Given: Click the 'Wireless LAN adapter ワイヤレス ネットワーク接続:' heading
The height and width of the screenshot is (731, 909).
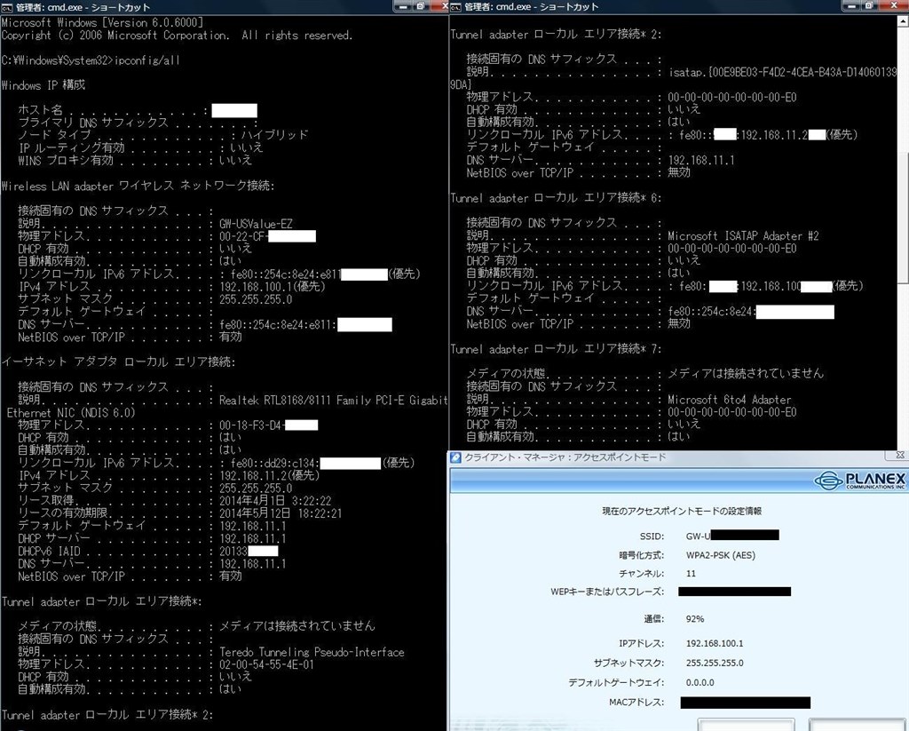Looking at the screenshot, I should (x=138, y=186).
